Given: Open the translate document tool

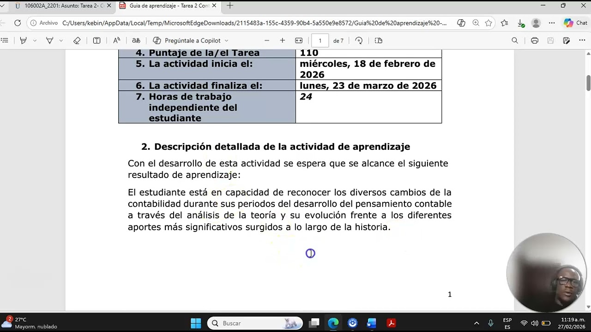Looking at the screenshot, I should pos(136,41).
